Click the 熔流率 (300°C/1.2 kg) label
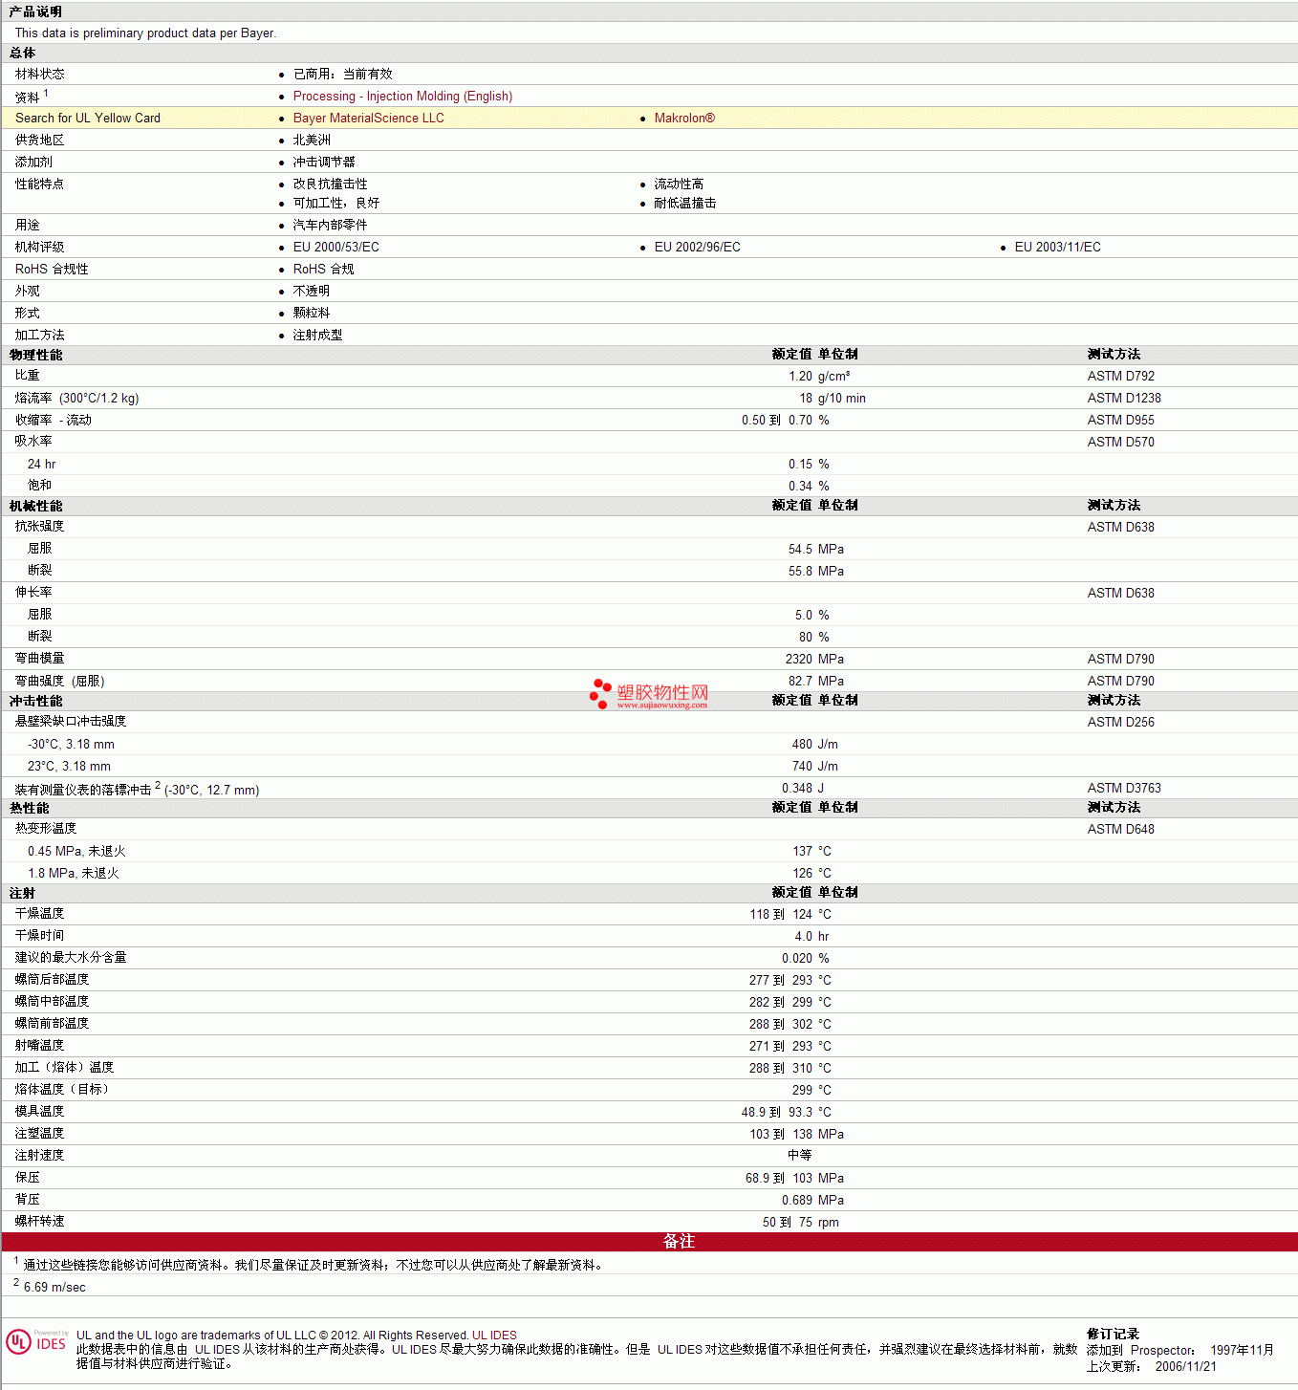 click(77, 399)
